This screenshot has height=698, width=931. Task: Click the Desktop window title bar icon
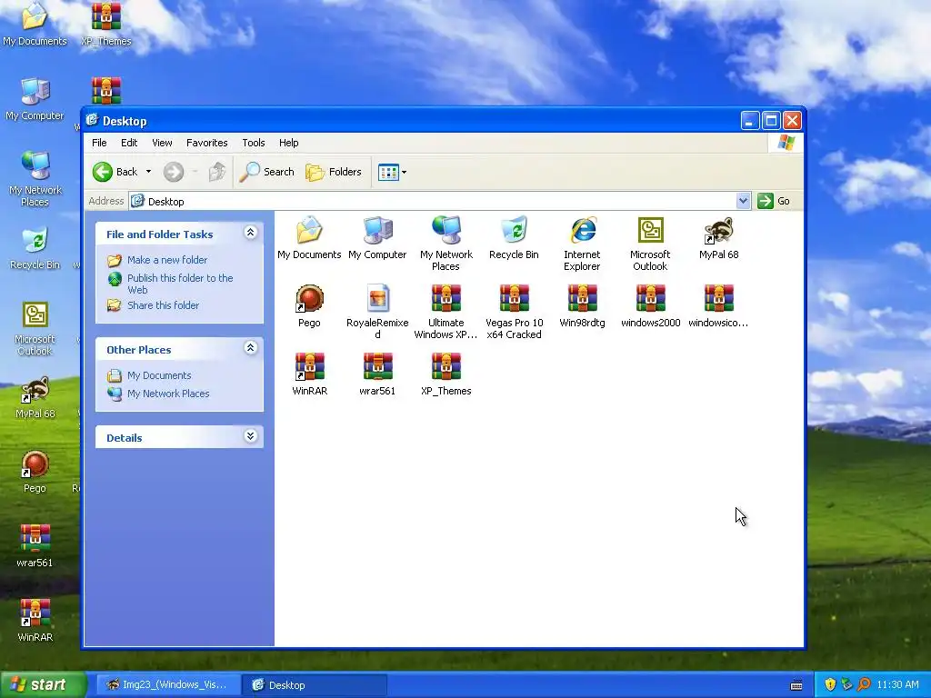coord(92,121)
